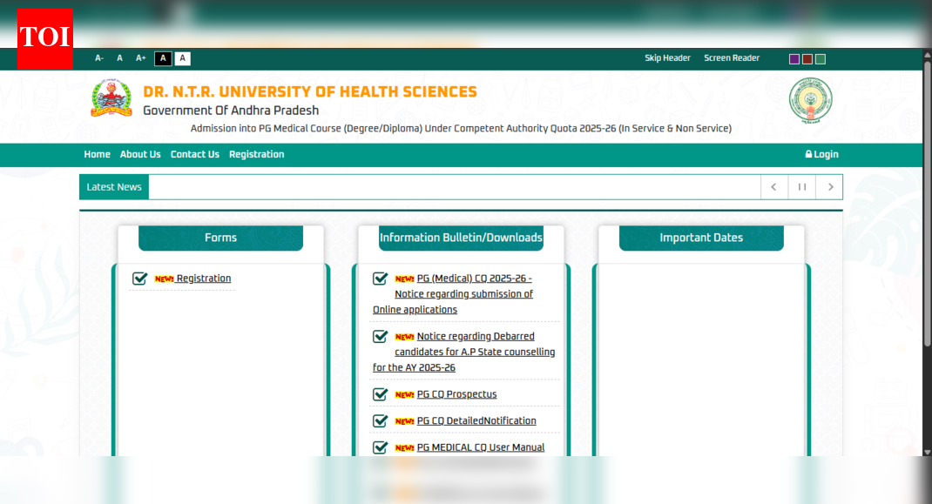Open Registration link under Forms
The width and height of the screenshot is (932, 504).
click(203, 279)
